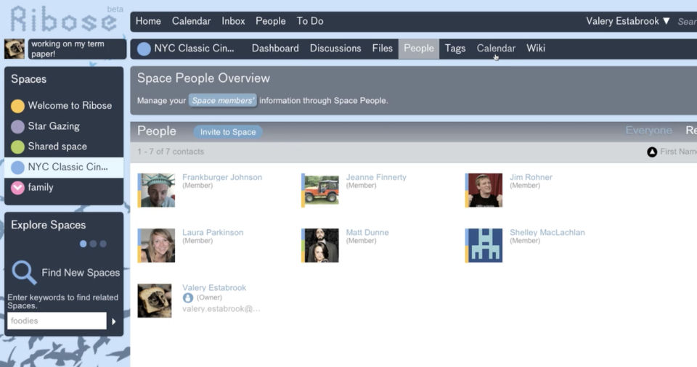697x367 pixels.
Task: Switch to the Discussions tab
Action: [x=335, y=48]
